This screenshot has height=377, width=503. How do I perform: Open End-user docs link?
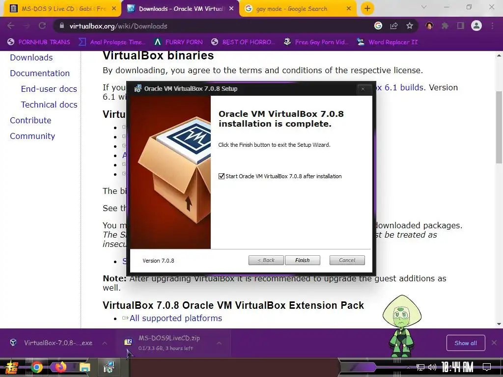tap(49, 89)
